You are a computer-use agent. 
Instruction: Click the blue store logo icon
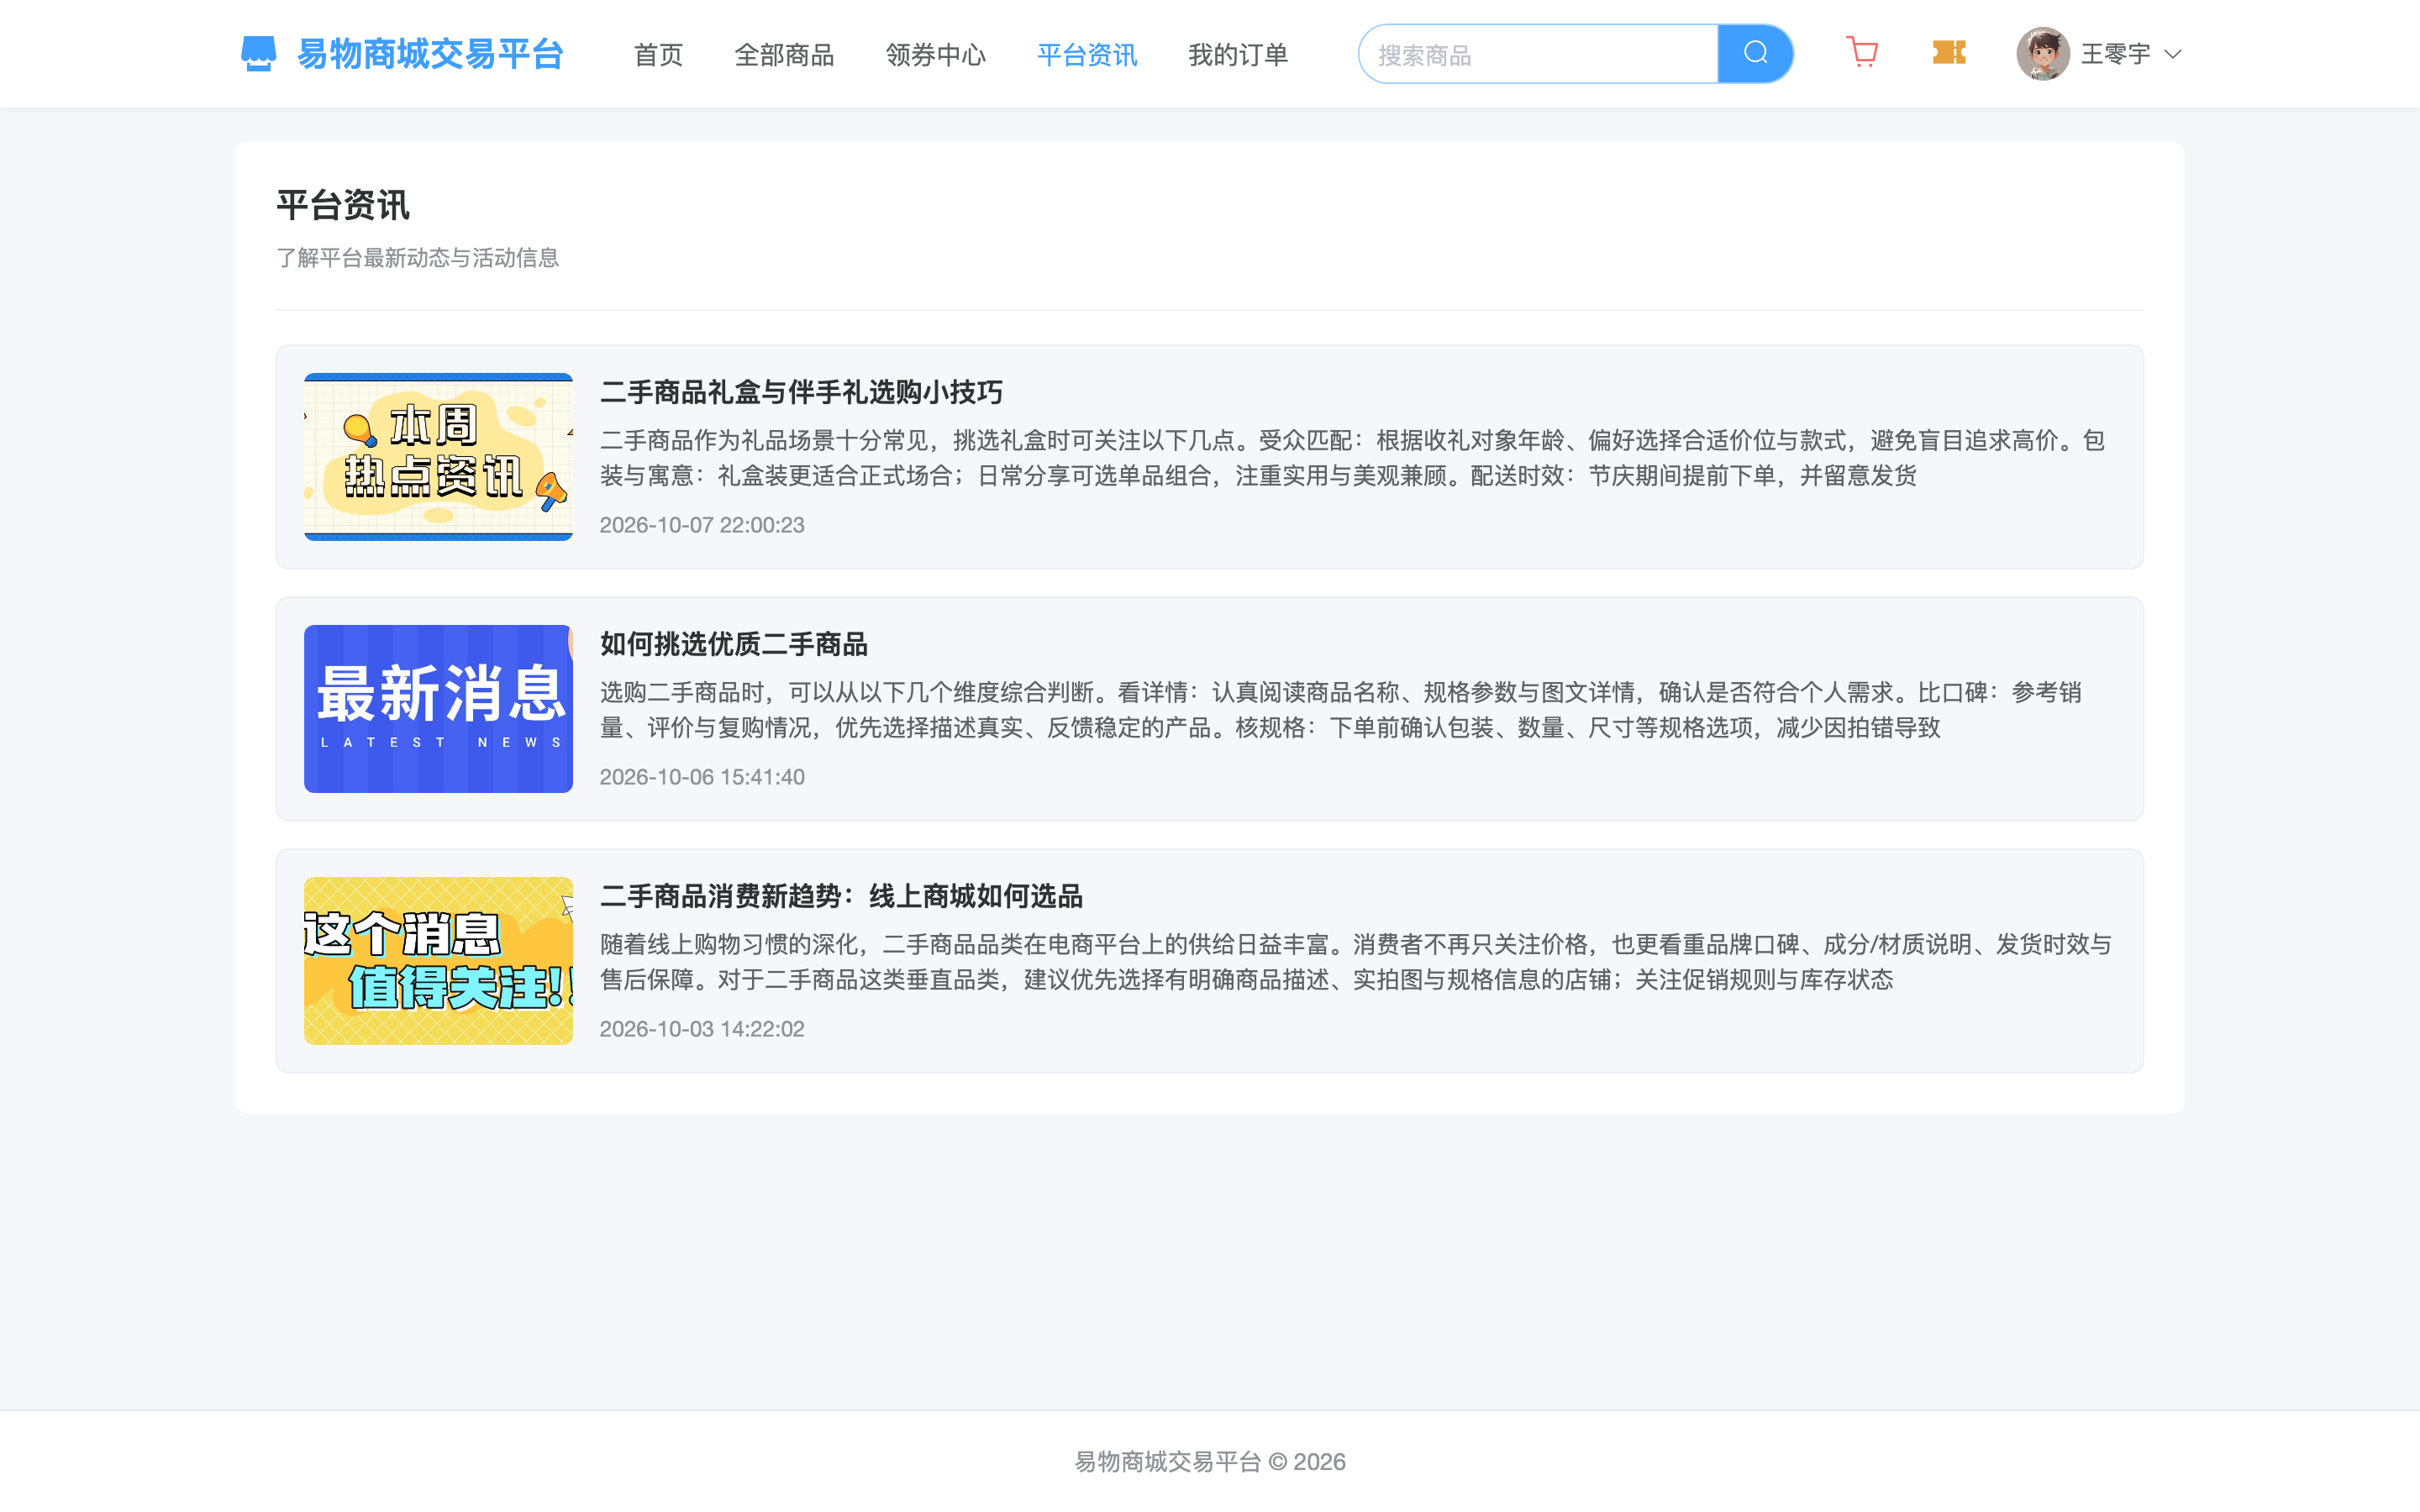click(258, 54)
